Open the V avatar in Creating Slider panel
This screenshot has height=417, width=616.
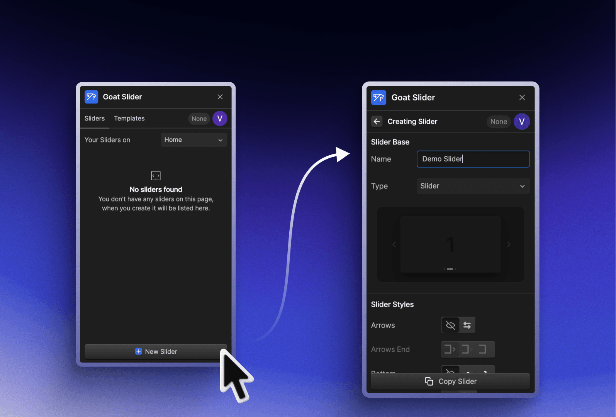[x=522, y=122]
